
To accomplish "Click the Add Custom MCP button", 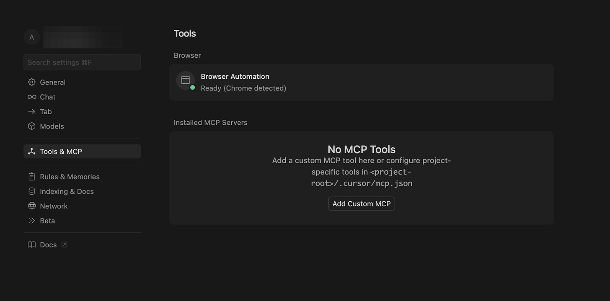I will [361, 203].
